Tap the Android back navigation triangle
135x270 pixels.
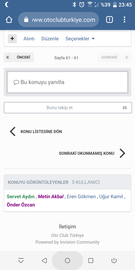(44, 261)
